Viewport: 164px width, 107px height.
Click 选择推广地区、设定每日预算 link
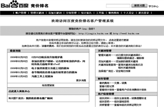coord(115,71)
